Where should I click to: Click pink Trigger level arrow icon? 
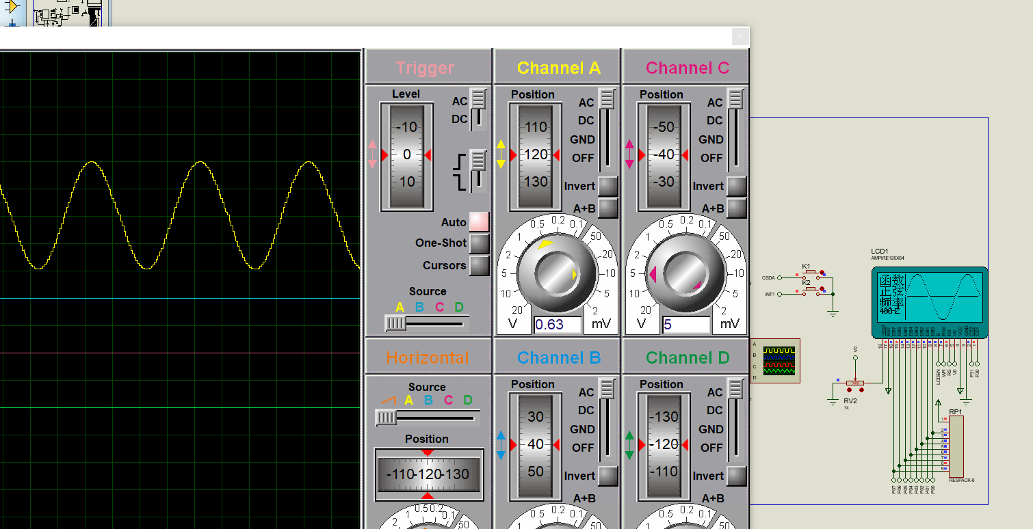[372, 154]
